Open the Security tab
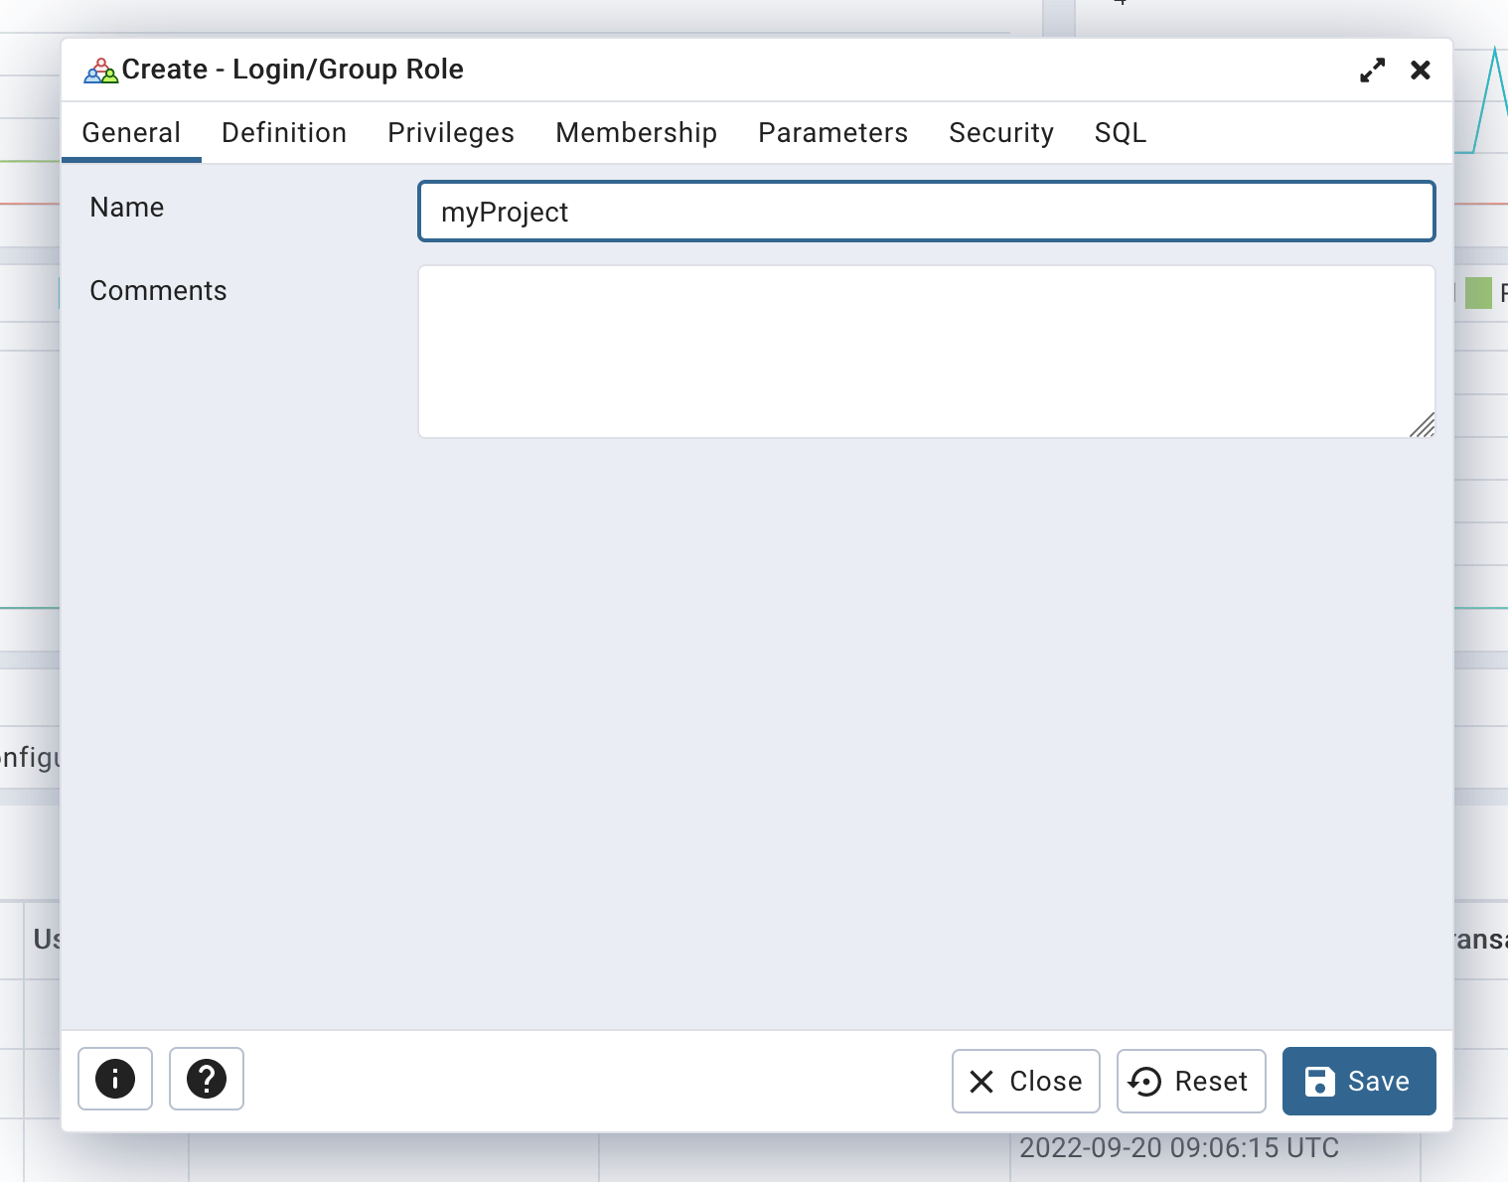This screenshot has width=1508, height=1182. 1000,133
